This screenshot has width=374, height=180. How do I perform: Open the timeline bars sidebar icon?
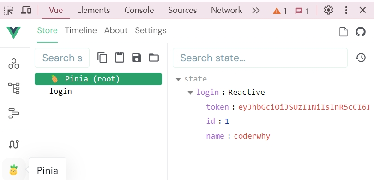13,113
